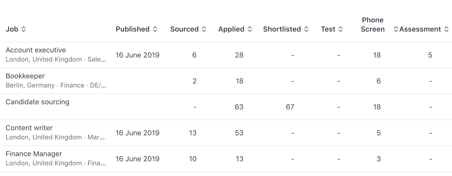Click sort arrows next to Published
This screenshot has height=176, width=452.
click(x=155, y=29)
